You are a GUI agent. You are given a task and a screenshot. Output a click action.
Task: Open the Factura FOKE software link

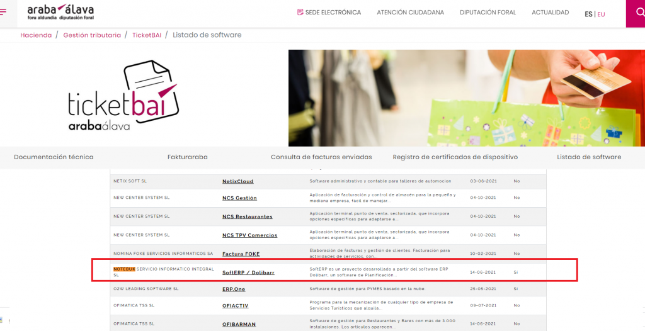tap(241, 254)
